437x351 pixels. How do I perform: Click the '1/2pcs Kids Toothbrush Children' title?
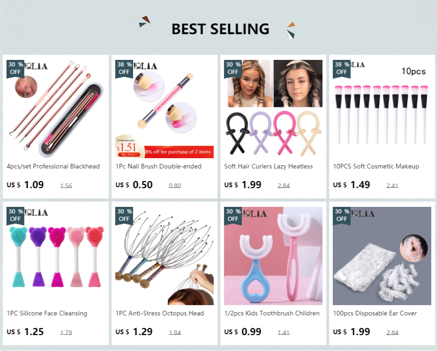272,314
